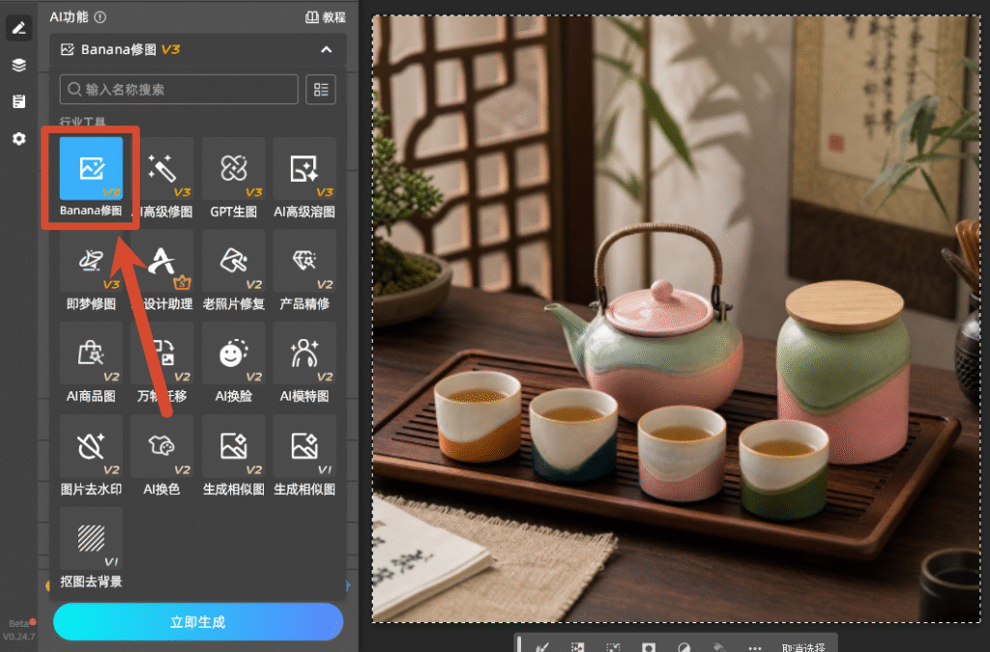
Task: Select the AI换色 tool
Action: tap(161, 455)
